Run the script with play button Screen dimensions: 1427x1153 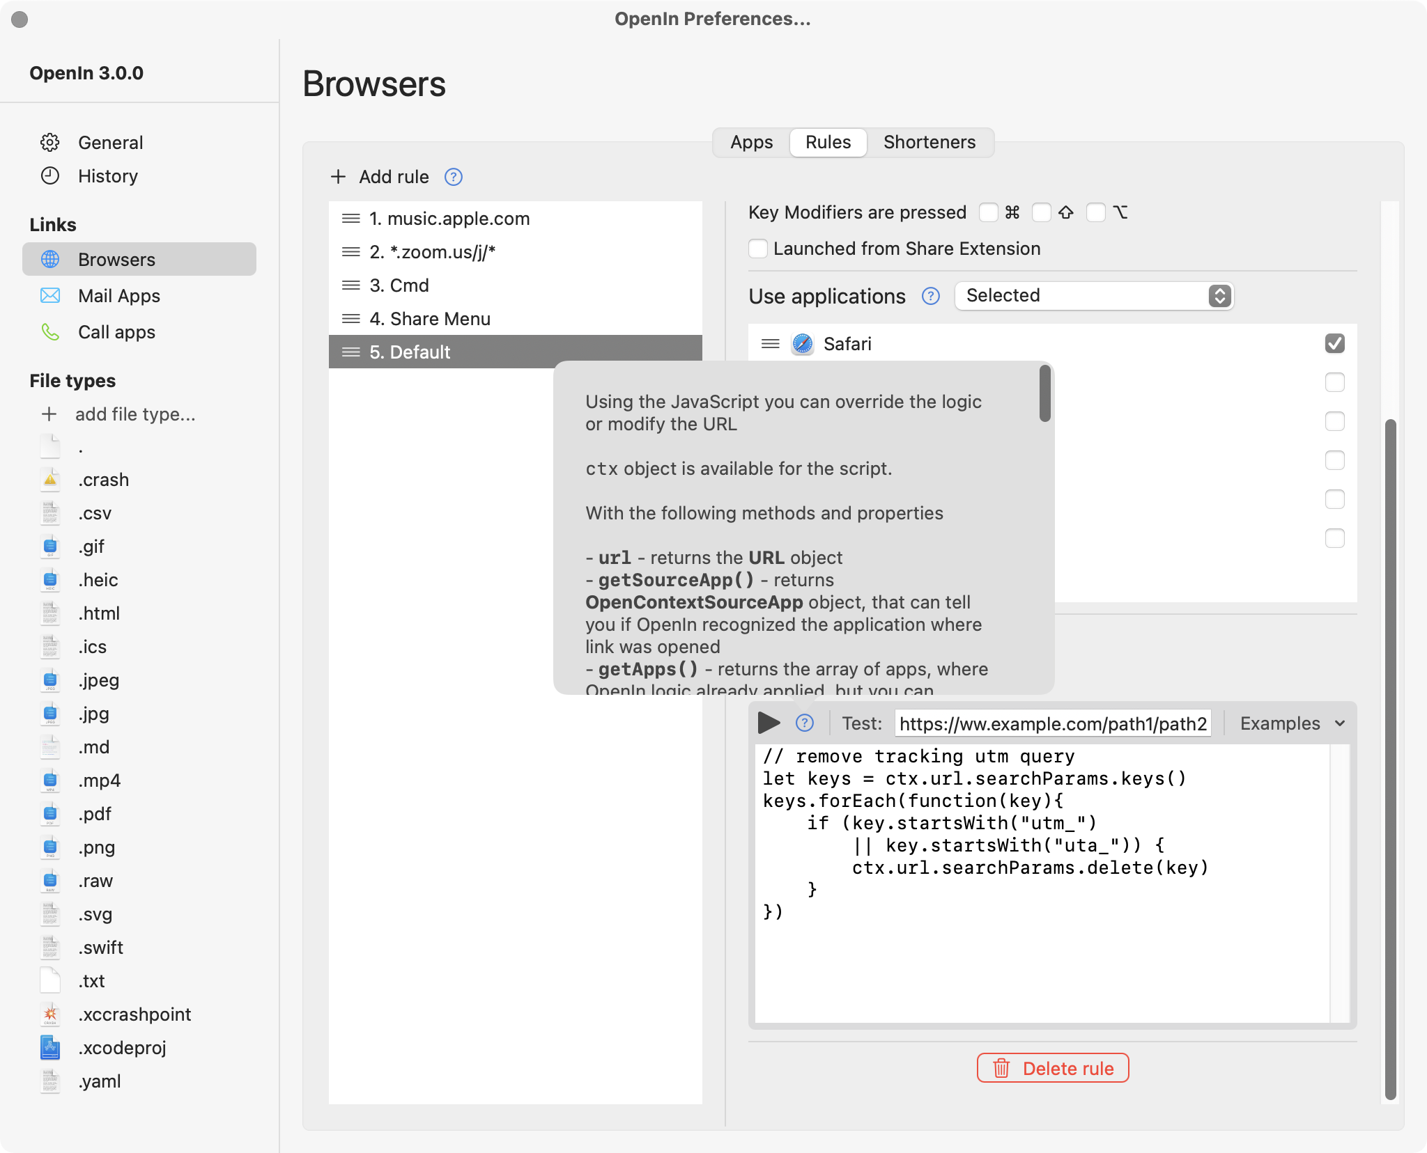[769, 723]
